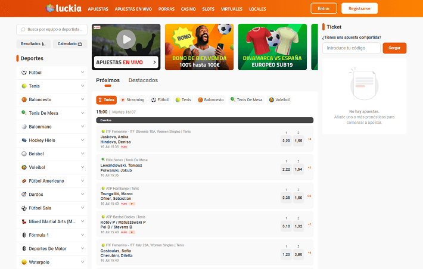Viewport: 423px width, 269px height.
Task: Click the Dardos dartboard icon in the sidebar
Action: tap(24, 194)
